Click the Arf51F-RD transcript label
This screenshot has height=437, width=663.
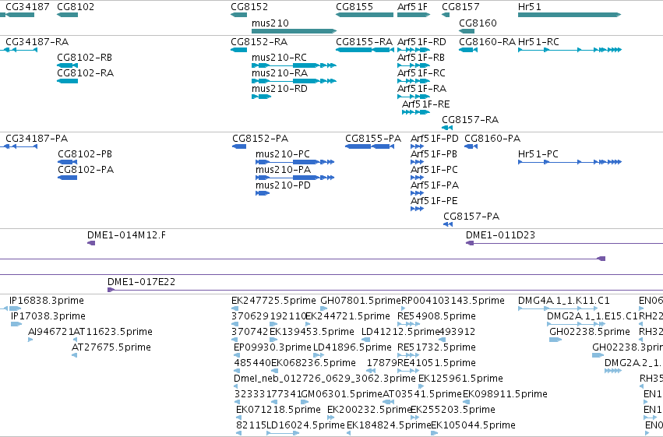[x=421, y=42]
